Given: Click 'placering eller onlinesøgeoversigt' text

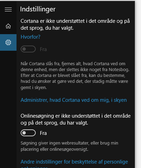Looking at the screenshot, I should (x=54, y=149).
